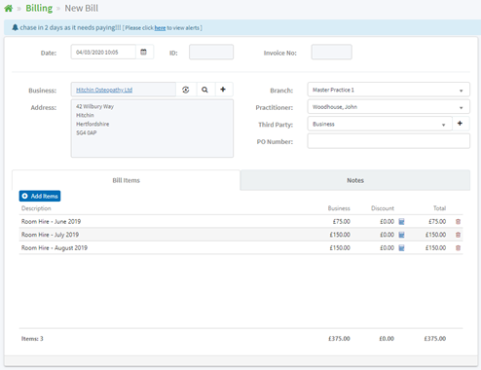Click inside the Address box
Image resolution: width=481 pixels, height=370 pixels.
[152, 129]
